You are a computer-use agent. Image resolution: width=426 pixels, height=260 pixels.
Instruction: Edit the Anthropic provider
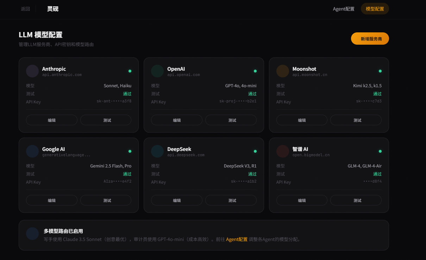click(x=52, y=120)
